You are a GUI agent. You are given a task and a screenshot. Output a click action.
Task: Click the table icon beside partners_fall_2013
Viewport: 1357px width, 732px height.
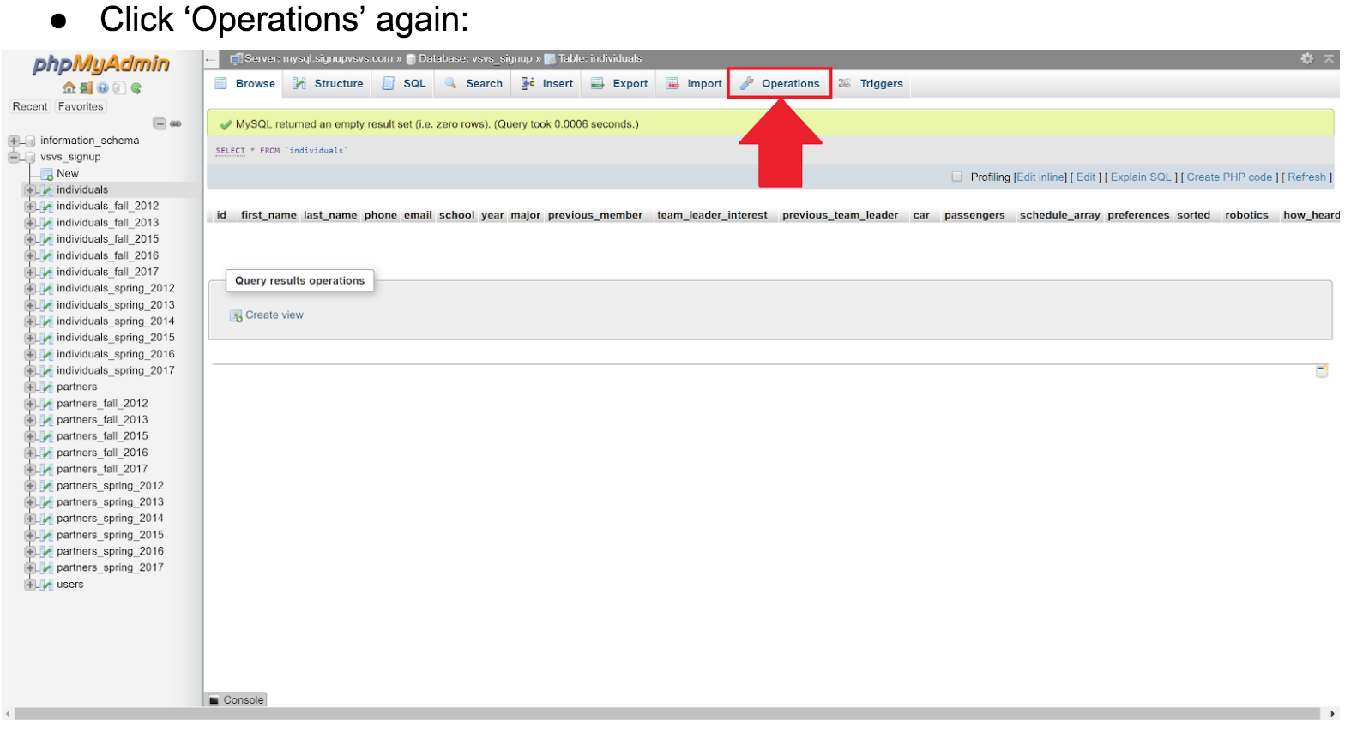(x=47, y=420)
